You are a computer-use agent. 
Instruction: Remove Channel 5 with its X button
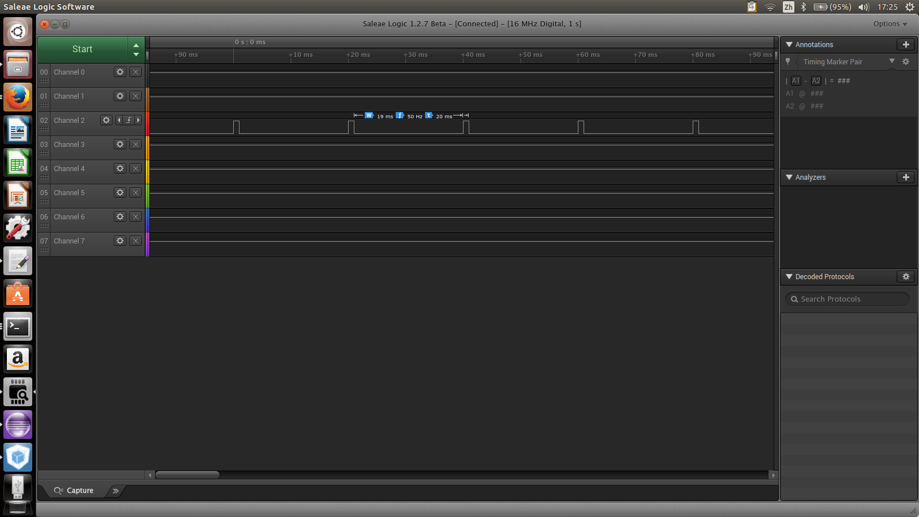tap(136, 192)
